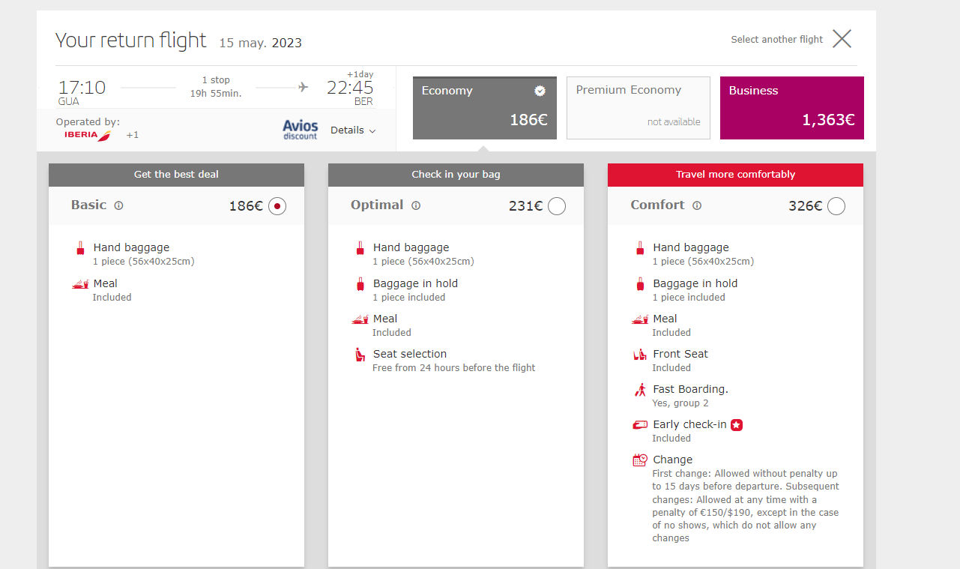Click the Travel more comfortably red banner
Screen dimensions: 960x569
pyautogui.click(x=736, y=175)
